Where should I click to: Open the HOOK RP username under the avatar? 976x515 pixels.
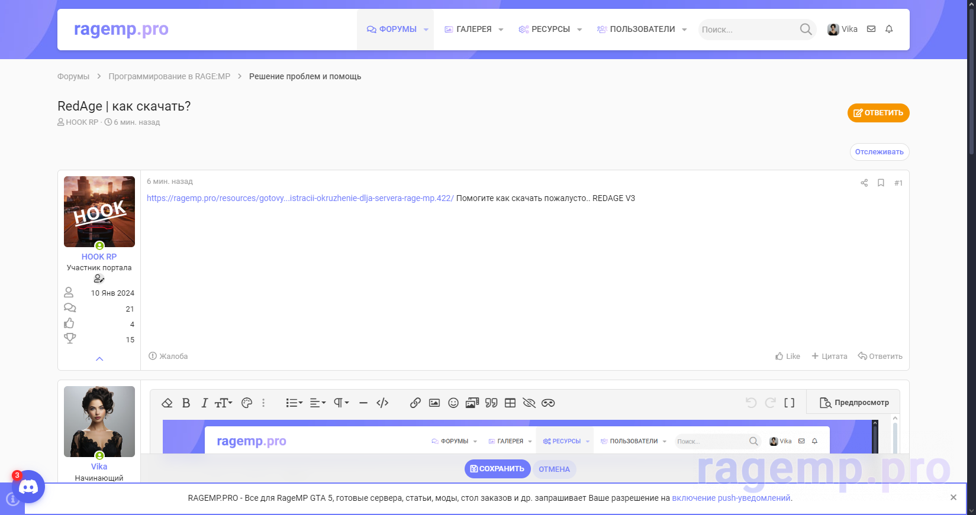tap(99, 257)
